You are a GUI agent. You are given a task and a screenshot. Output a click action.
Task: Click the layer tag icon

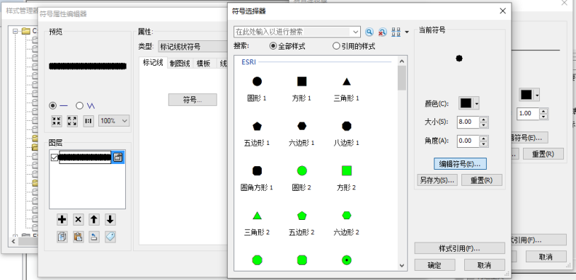click(110, 237)
